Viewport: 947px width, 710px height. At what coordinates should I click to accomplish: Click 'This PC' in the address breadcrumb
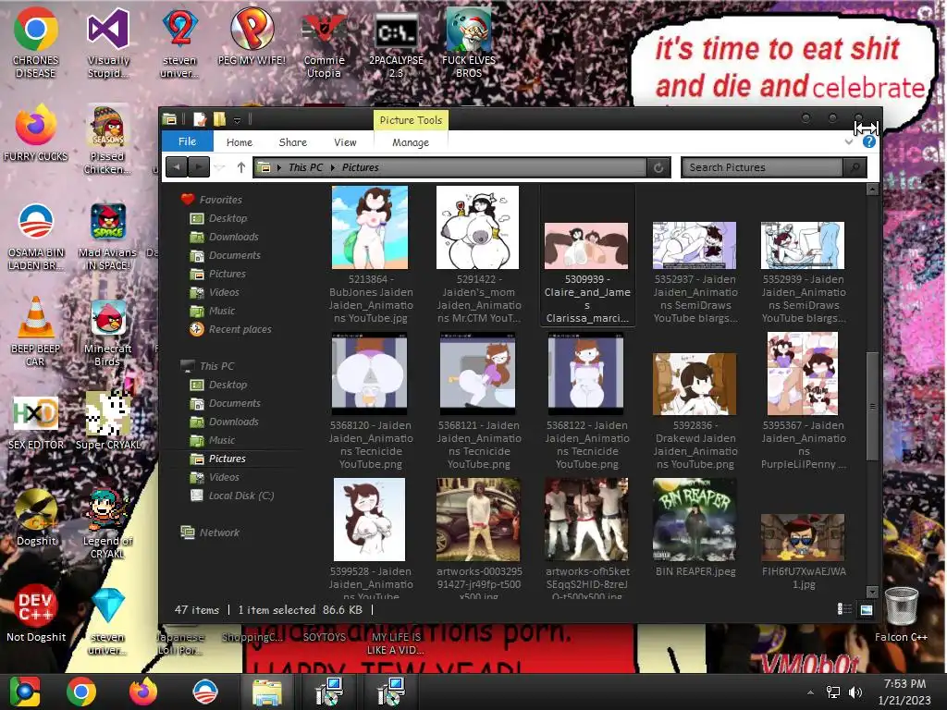(x=305, y=167)
